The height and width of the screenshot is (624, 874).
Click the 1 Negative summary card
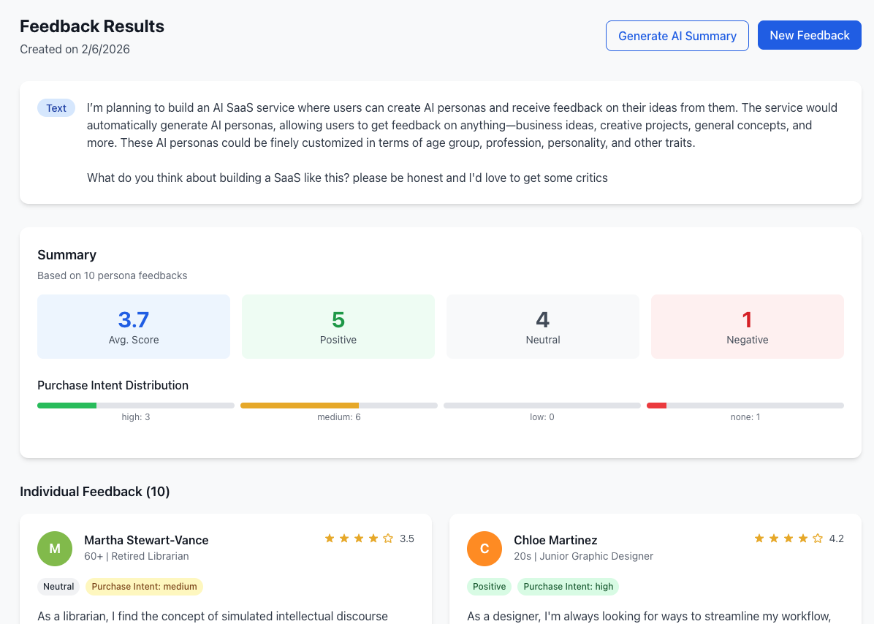click(x=748, y=327)
